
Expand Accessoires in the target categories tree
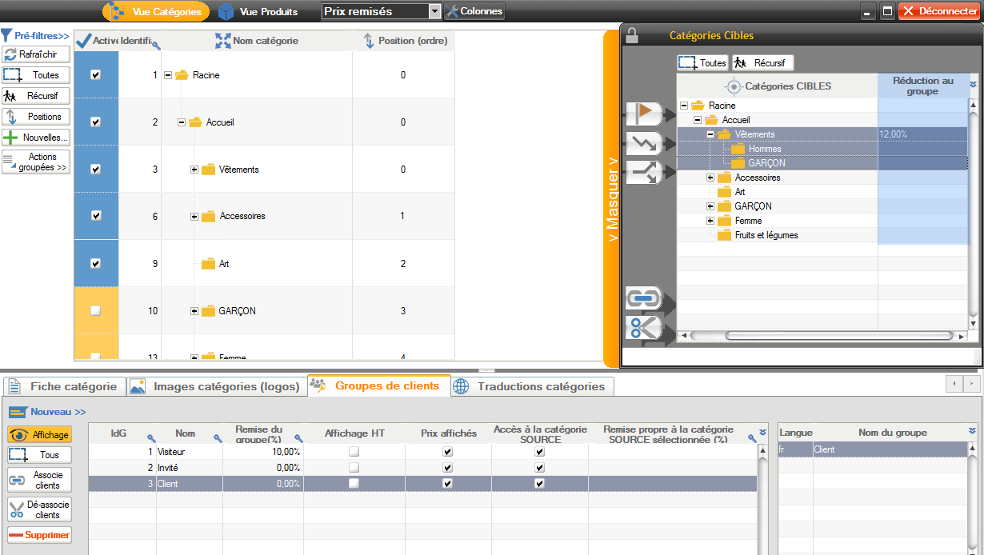(710, 178)
